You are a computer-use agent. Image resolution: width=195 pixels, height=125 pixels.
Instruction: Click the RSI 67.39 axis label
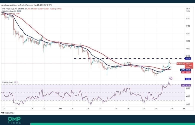[x=186, y=85]
